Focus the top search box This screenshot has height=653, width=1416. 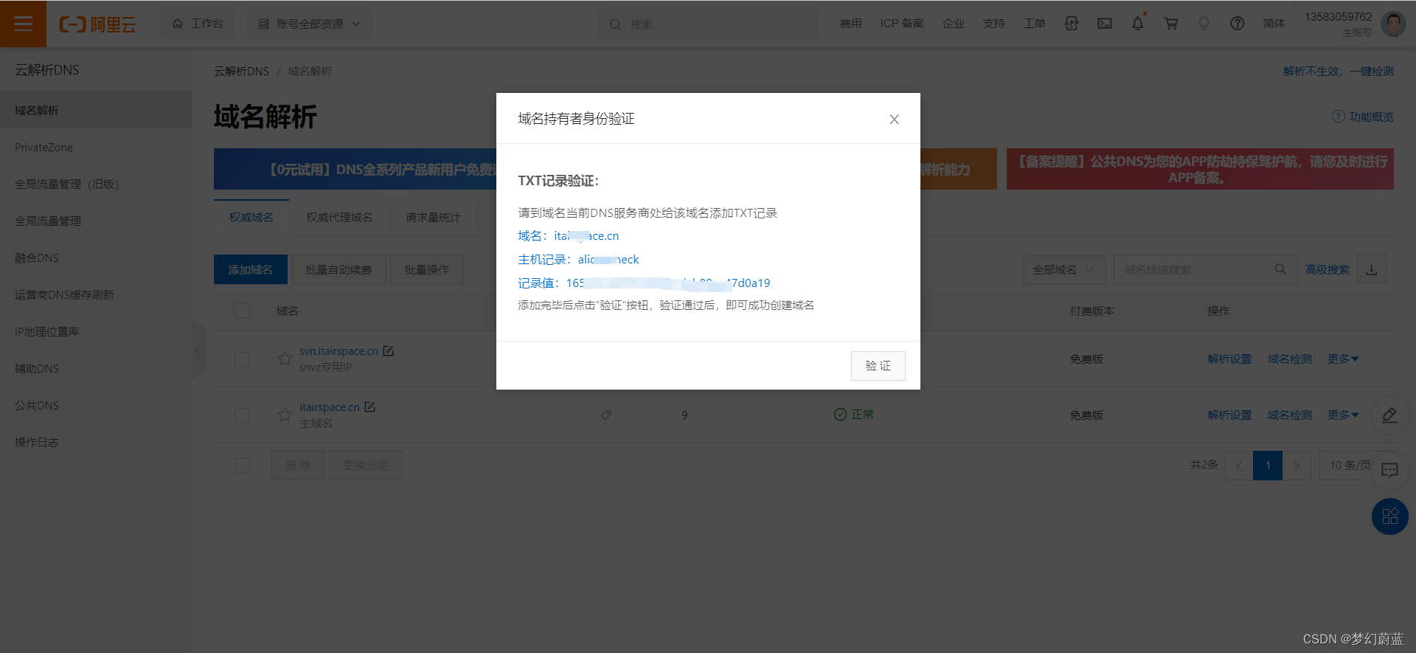click(708, 24)
